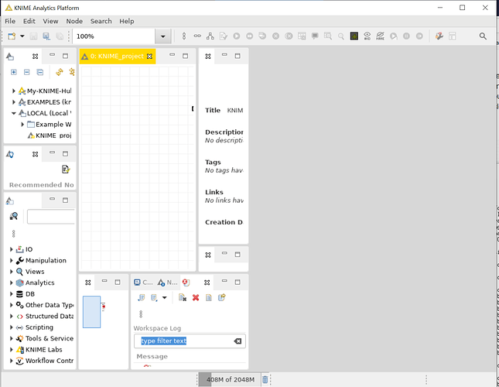Click Execute and open views icon
This screenshot has width=499, height=387.
(x=262, y=36)
